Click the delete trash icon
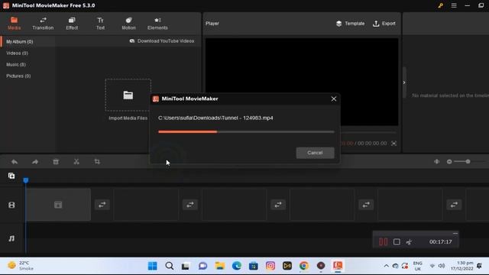489x275 pixels. [56, 162]
